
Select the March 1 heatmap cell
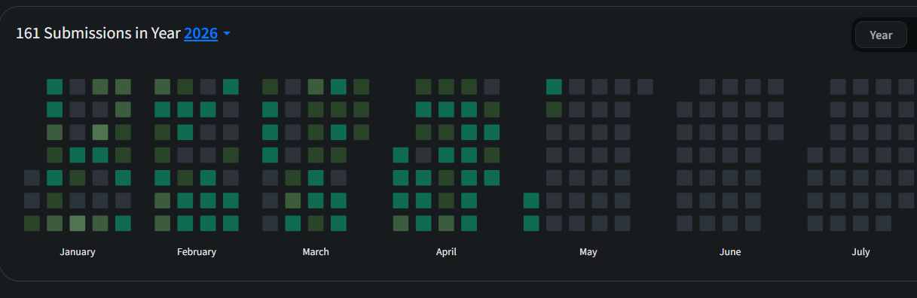click(x=270, y=87)
